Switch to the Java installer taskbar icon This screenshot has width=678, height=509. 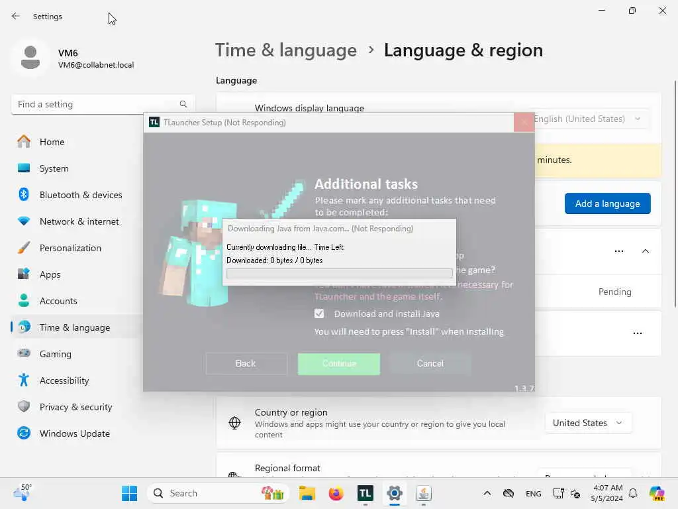click(423, 493)
